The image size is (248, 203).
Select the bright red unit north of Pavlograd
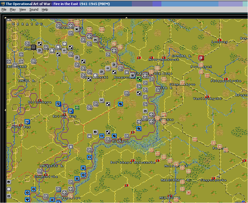201,58
